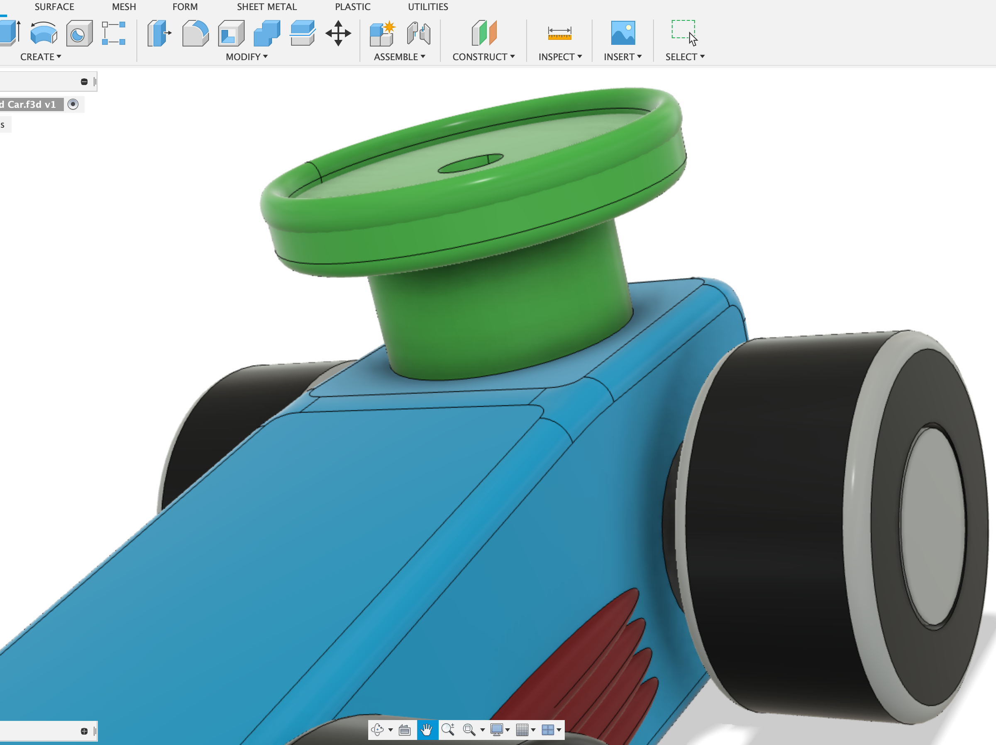The height and width of the screenshot is (745, 996).
Task: Select the Move/Copy tool
Action: point(339,33)
